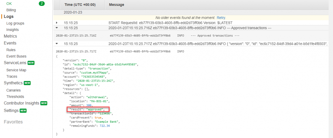Select the Favorites heading

[x=13, y=122]
